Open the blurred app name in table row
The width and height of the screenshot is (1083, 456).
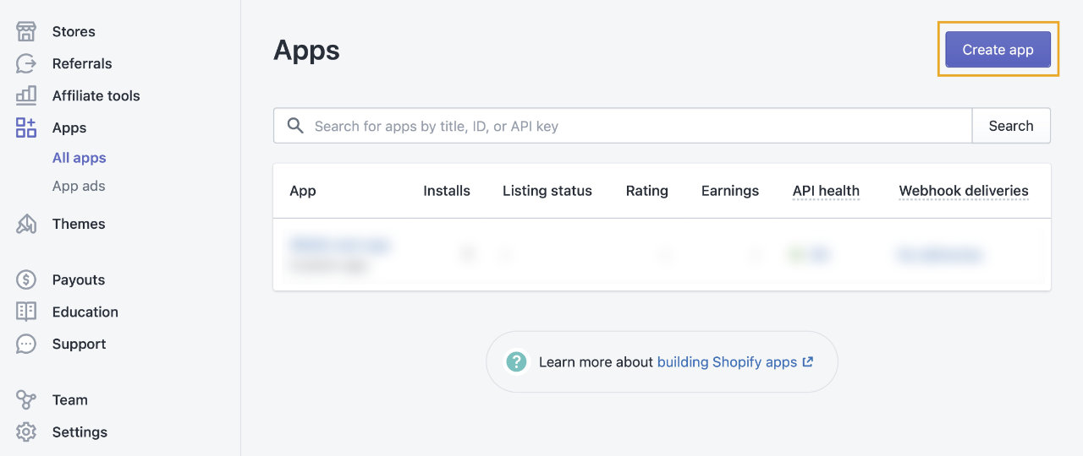[339, 246]
